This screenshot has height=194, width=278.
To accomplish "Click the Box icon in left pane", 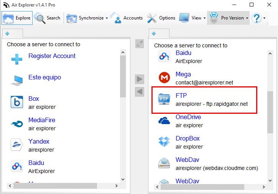I will click(17, 102).
